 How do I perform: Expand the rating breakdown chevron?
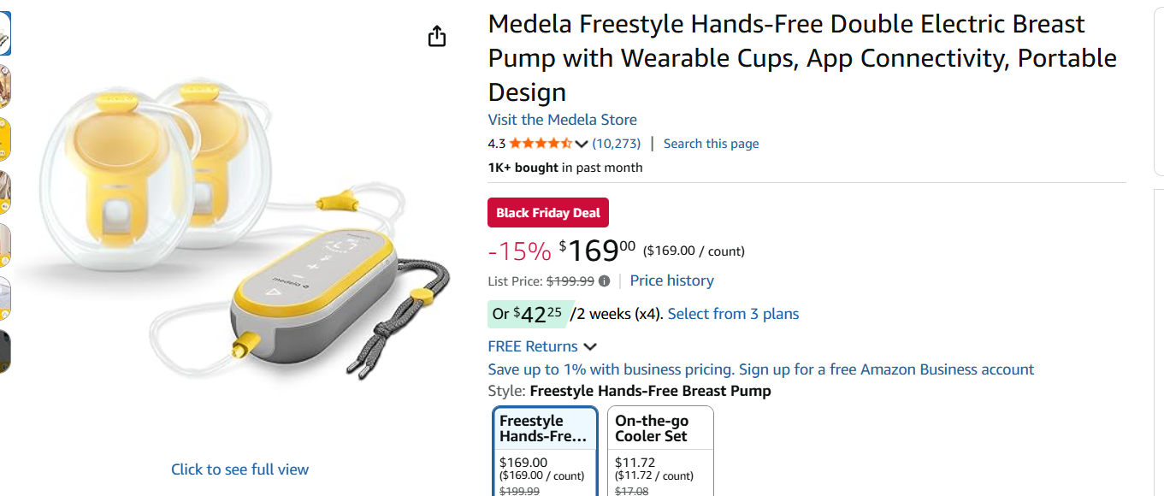582,144
